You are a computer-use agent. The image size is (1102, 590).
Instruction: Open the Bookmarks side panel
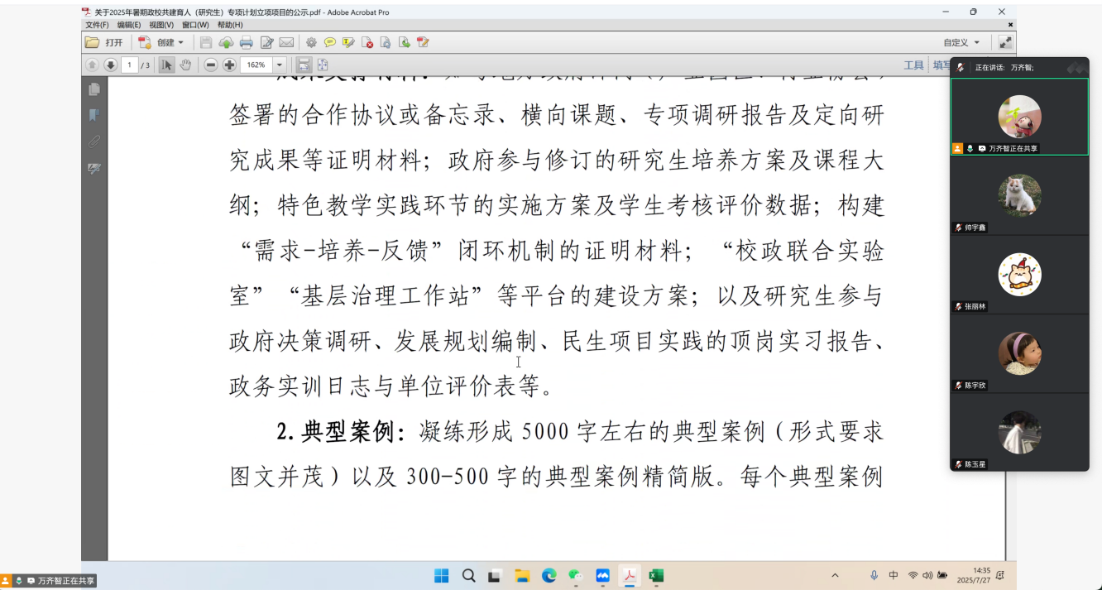[x=94, y=115]
